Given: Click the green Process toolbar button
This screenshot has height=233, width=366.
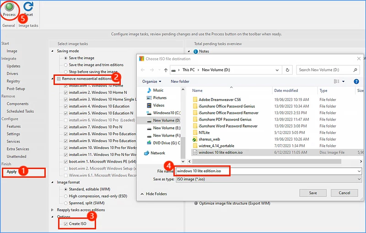Looking at the screenshot, I should coord(9,9).
